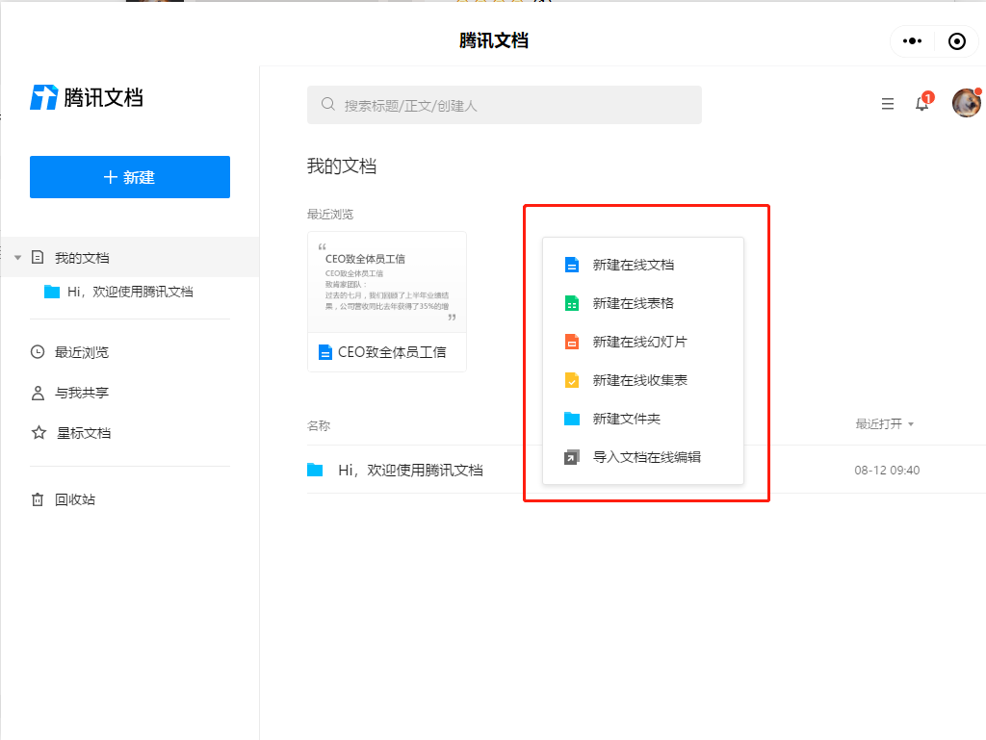
Task: Click the green sheet icon for 新建在线表格
Action: coord(572,303)
